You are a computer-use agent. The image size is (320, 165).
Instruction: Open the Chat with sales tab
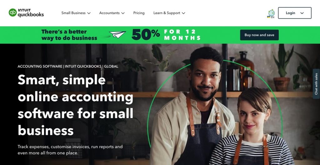coord(316,84)
